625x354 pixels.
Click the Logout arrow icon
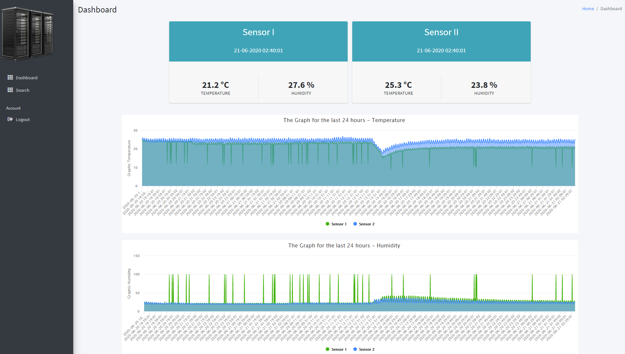tap(10, 119)
